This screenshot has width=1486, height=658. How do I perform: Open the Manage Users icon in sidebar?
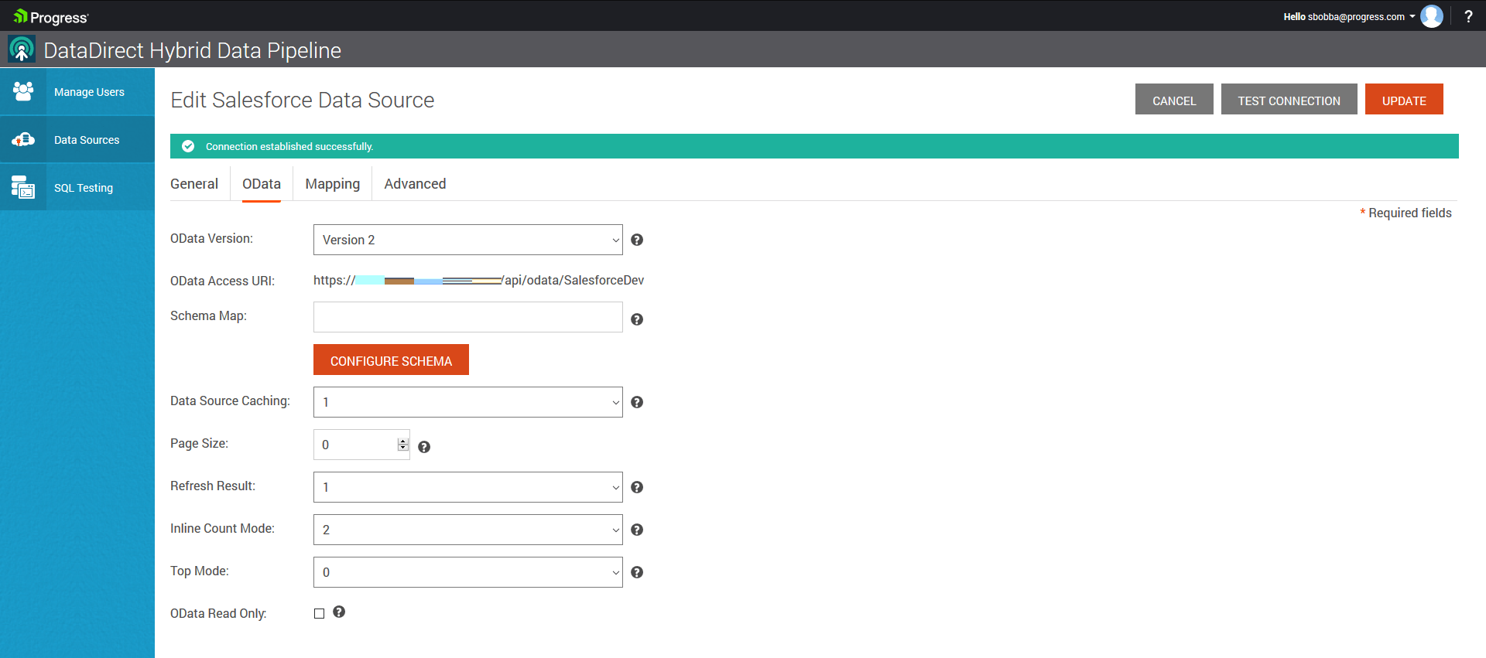[23, 91]
